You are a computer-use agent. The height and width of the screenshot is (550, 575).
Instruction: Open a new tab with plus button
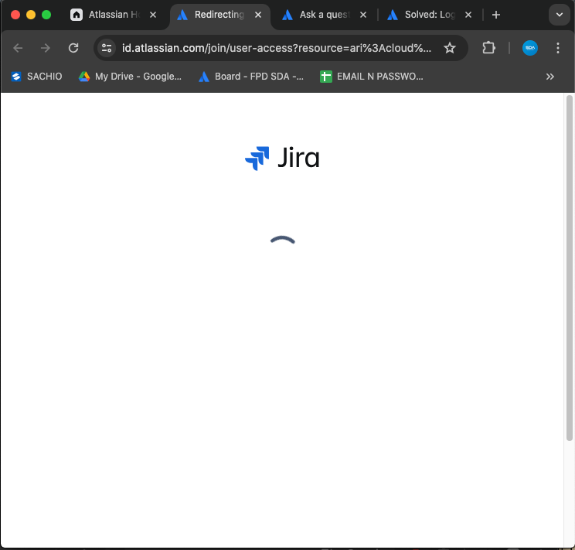pyautogui.click(x=496, y=15)
